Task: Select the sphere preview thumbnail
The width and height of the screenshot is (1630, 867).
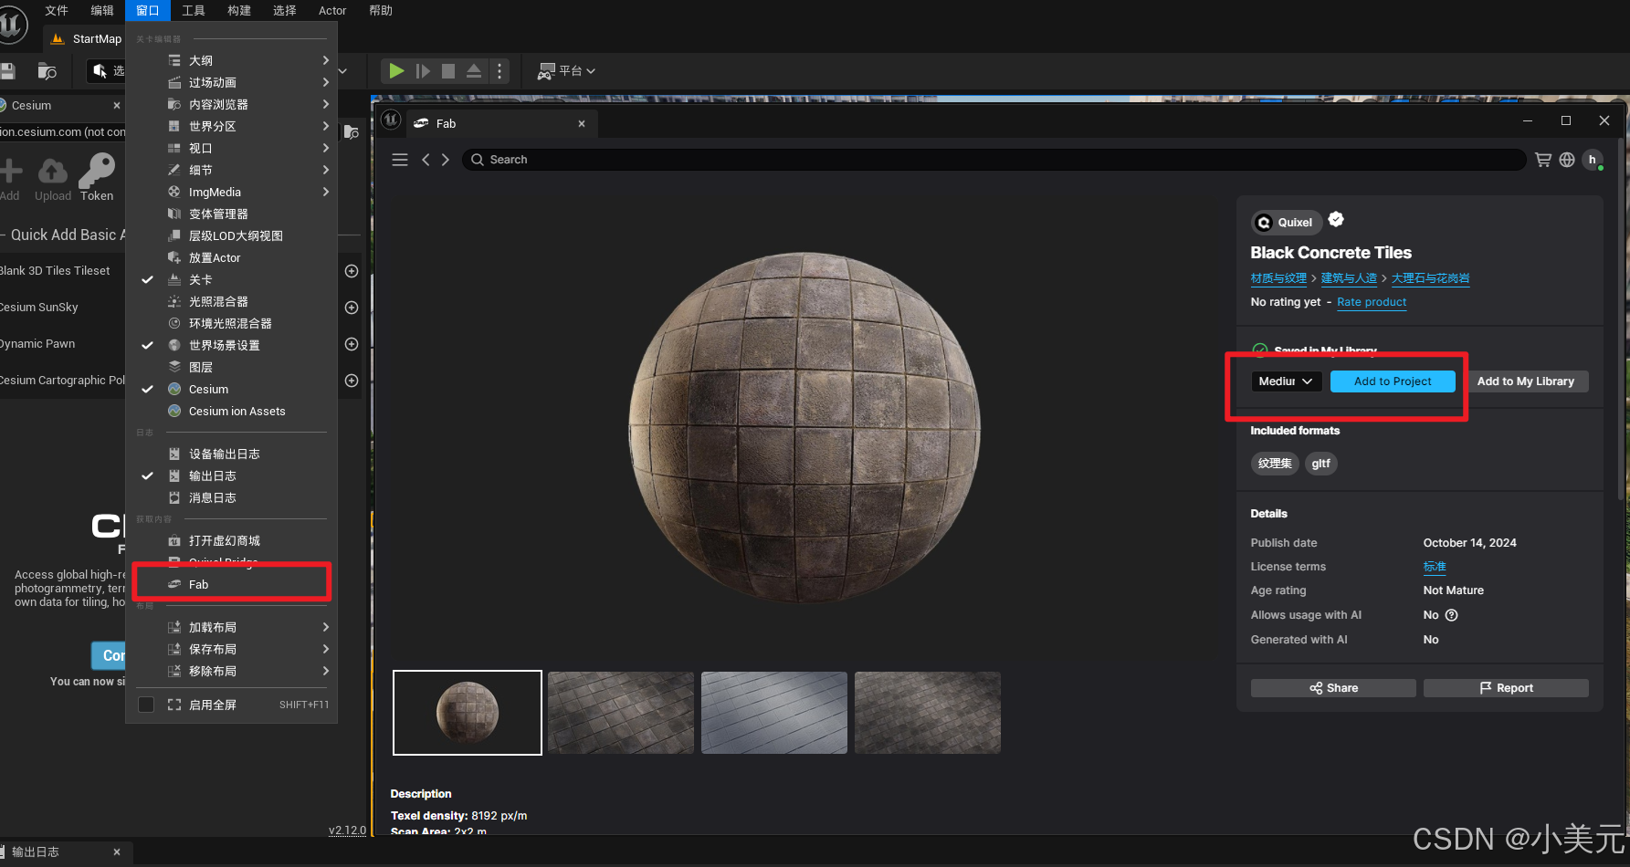Action: point(468,713)
